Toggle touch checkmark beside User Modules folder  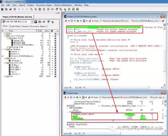pyautogui.click(x=3, y=49)
